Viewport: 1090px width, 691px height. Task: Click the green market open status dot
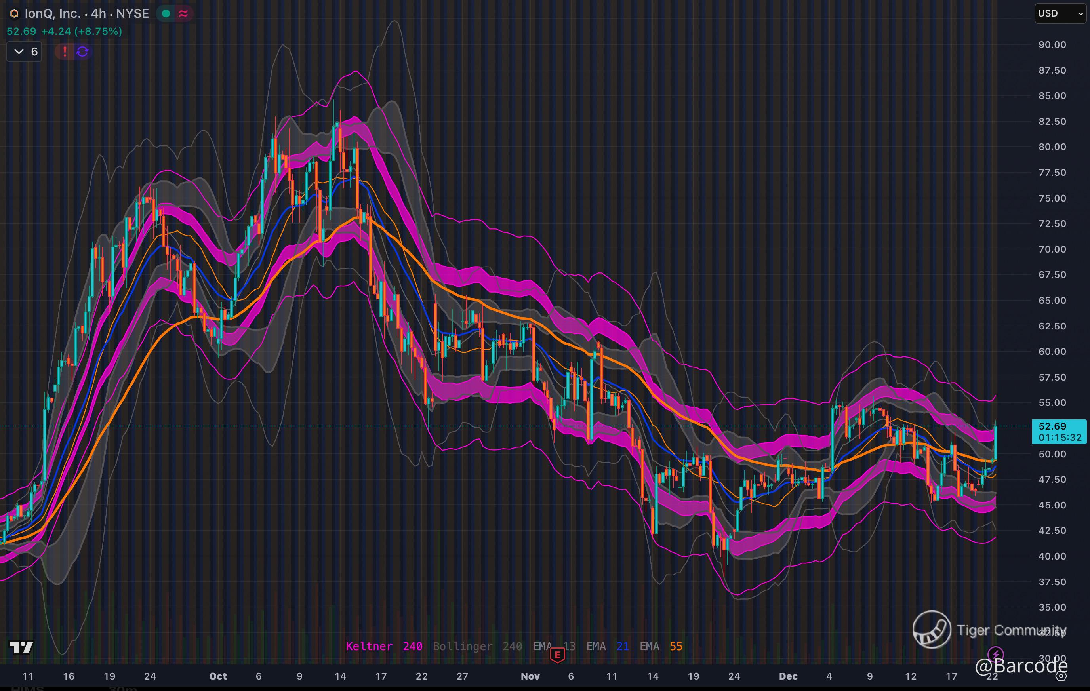pyautogui.click(x=166, y=13)
